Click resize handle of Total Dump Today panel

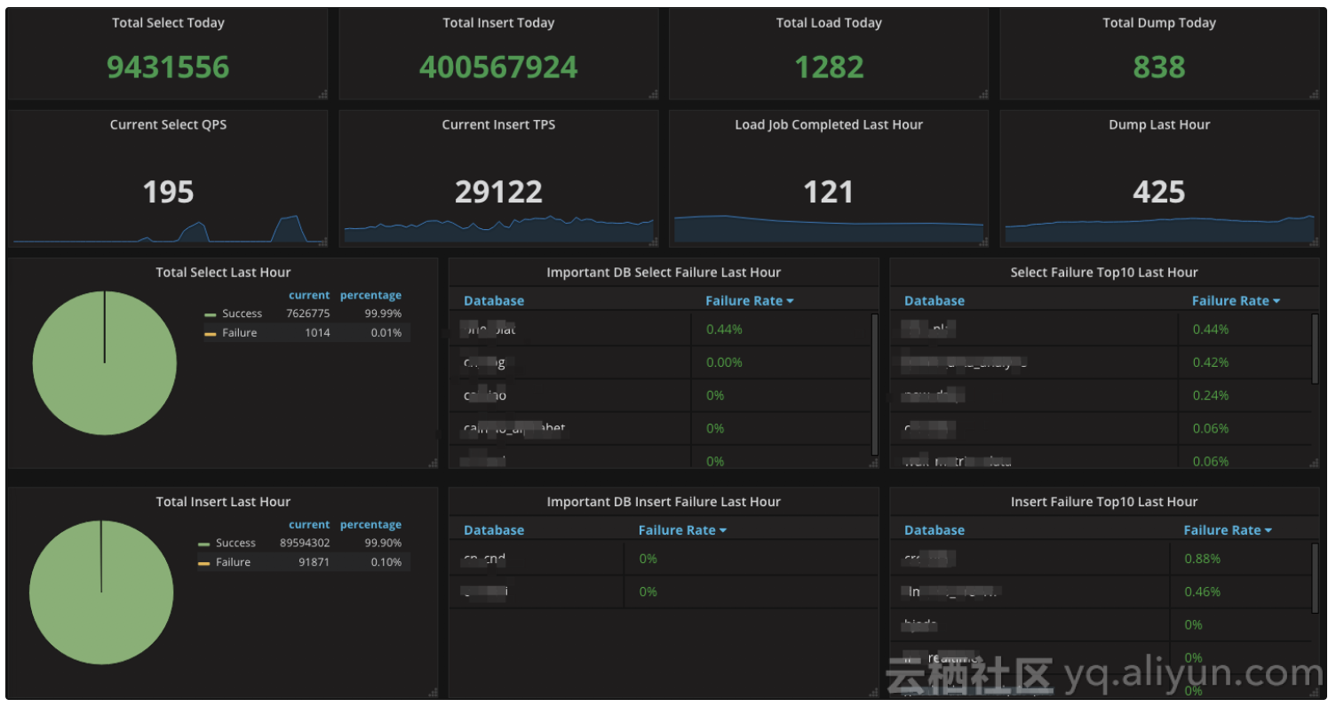coord(1314,94)
